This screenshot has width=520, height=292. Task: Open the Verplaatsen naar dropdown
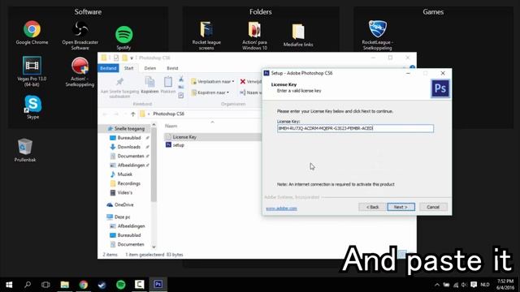coord(213,81)
